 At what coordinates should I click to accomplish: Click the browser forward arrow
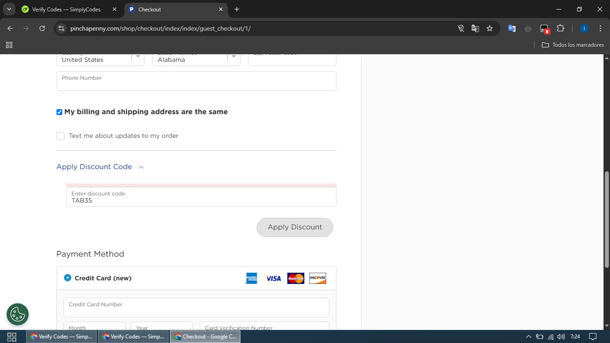coord(26,28)
